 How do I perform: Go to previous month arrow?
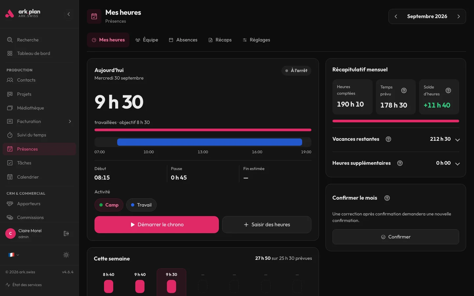(x=396, y=16)
